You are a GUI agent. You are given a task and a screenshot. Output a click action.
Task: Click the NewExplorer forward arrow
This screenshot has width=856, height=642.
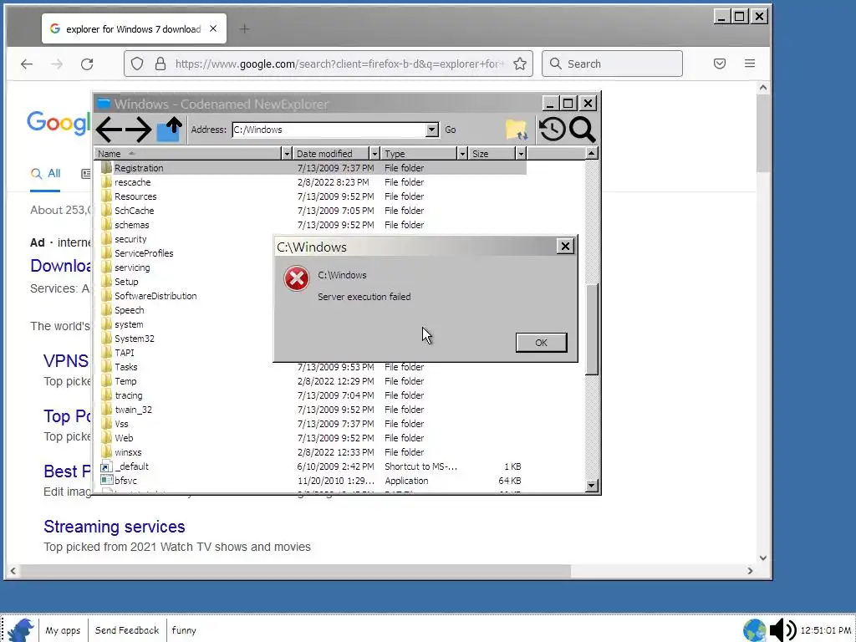[x=138, y=130]
